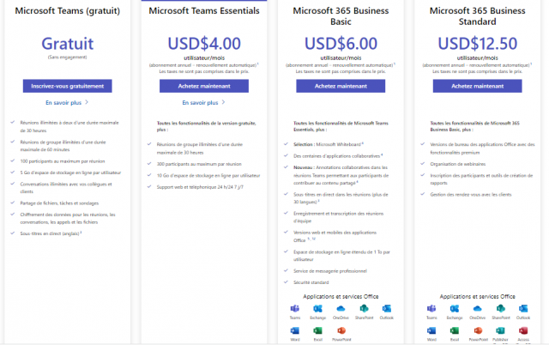This screenshot has width=549, height=345.
Task: Click the Outlook icon in Business Standard column
Action: pyautogui.click(x=523, y=309)
